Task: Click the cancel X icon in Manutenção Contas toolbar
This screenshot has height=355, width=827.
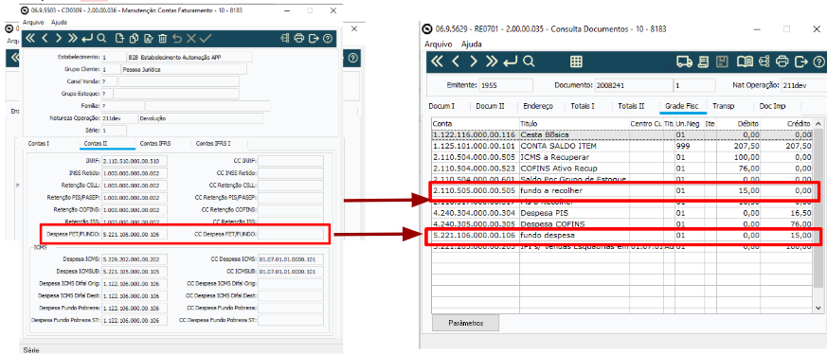Action: [191, 38]
